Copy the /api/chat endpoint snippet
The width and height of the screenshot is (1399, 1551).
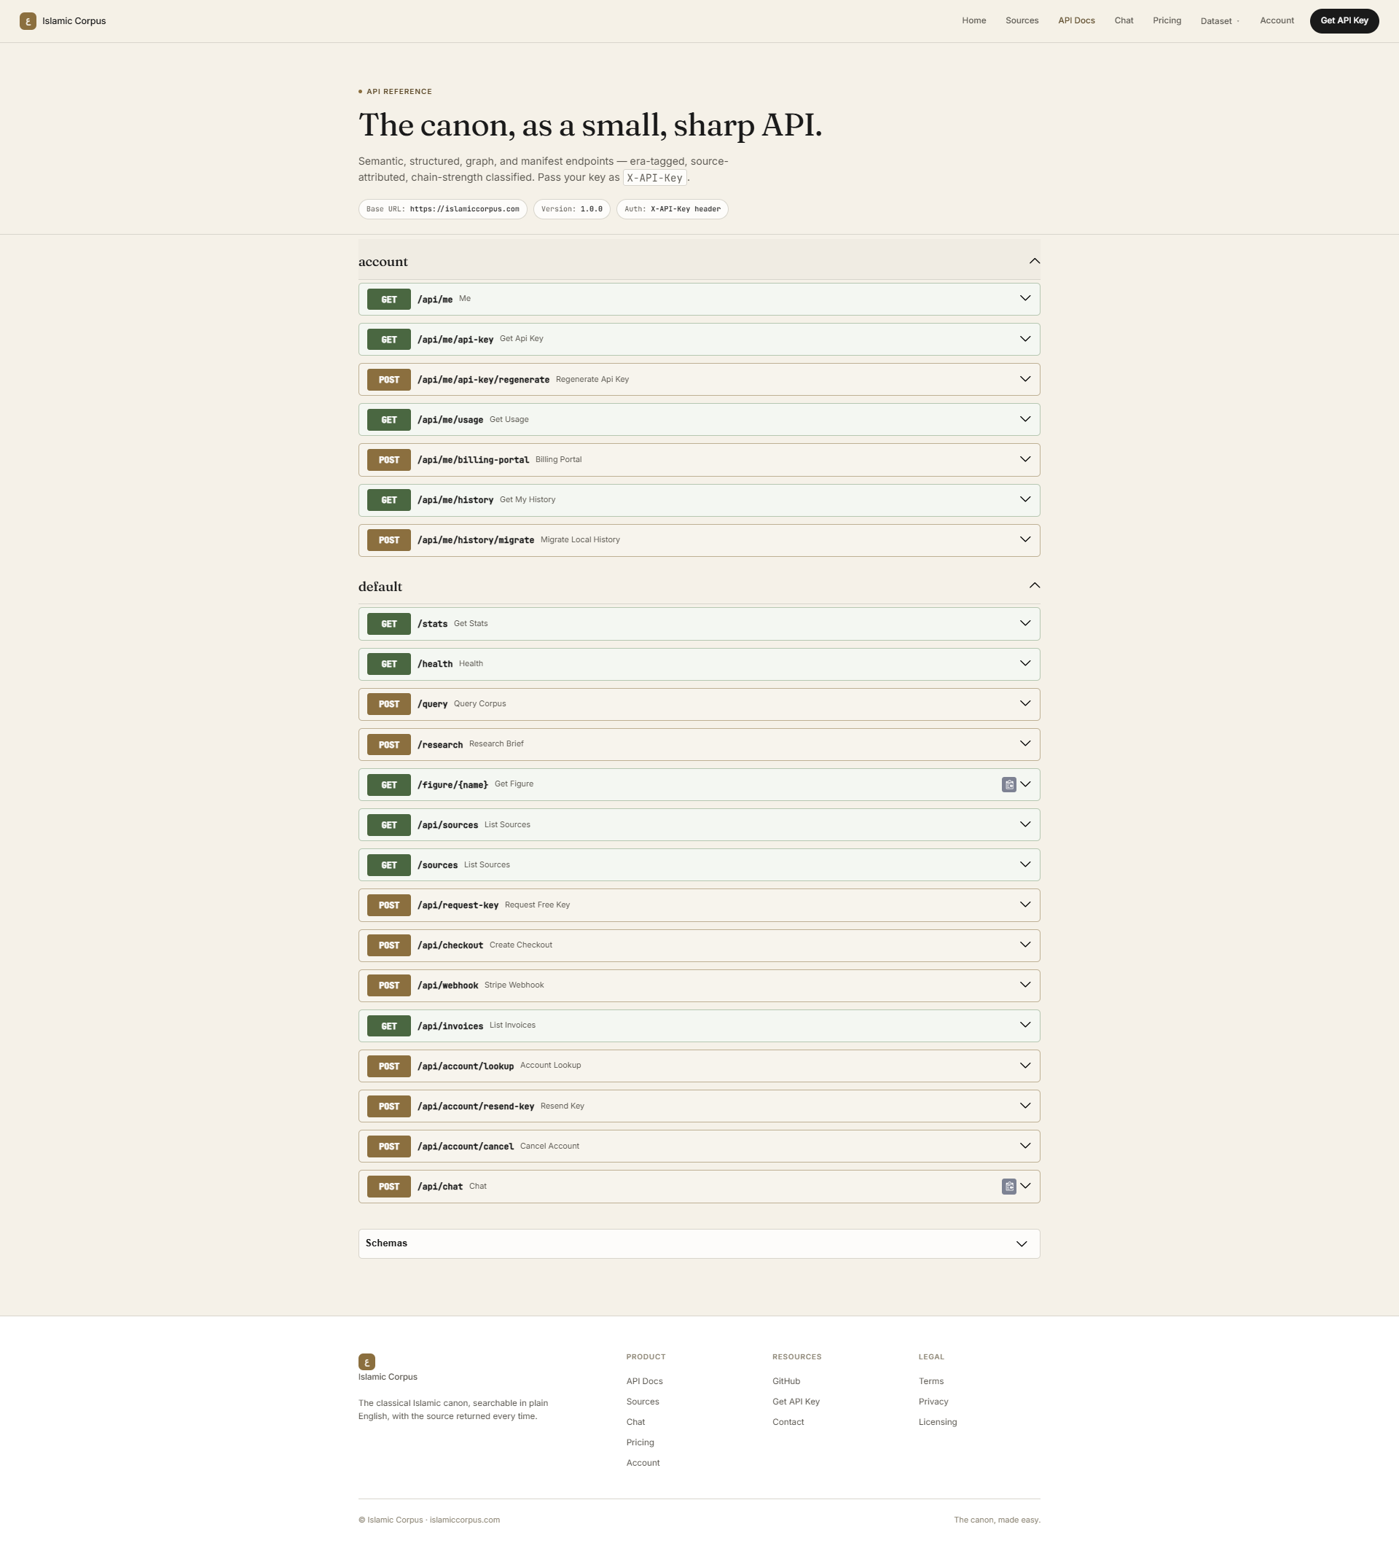tap(1008, 1186)
